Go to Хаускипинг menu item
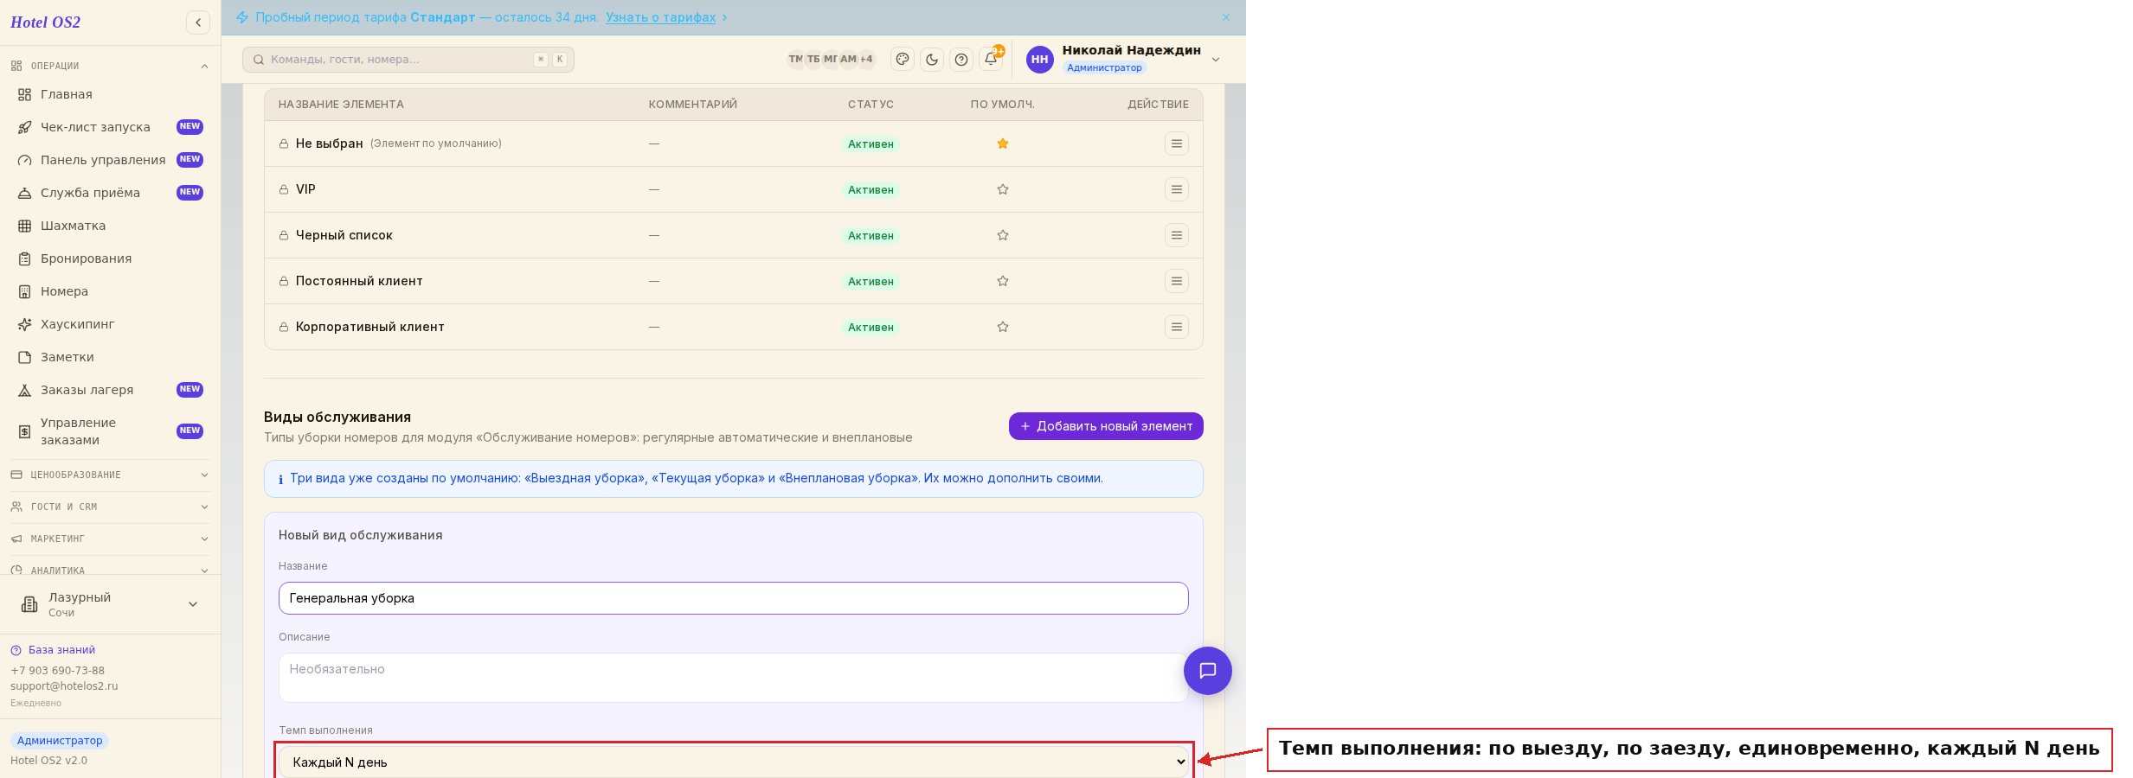Screen dimensions: 2133x778 coord(77,324)
